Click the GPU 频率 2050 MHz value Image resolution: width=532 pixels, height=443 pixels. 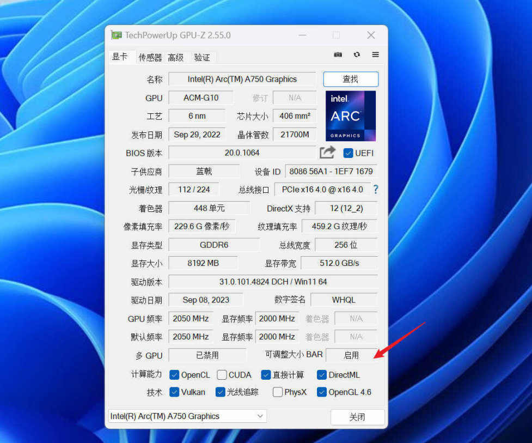[191, 318]
